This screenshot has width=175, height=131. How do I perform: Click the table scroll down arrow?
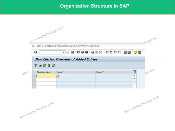pos(134,79)
